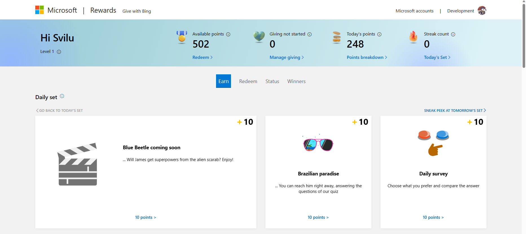This screenshot has height=234, width=526.
Task: Click the Giving not started info icon
Action: coord(309,34)
